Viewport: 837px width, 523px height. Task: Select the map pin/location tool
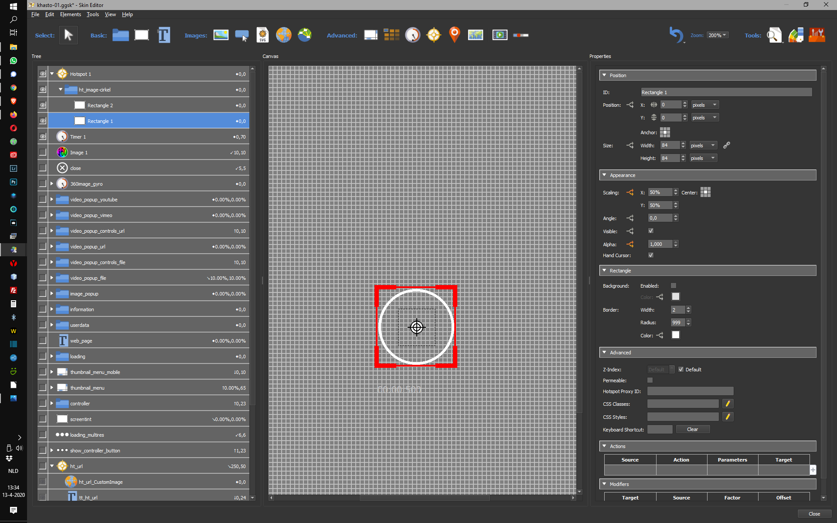coord(455,34)
